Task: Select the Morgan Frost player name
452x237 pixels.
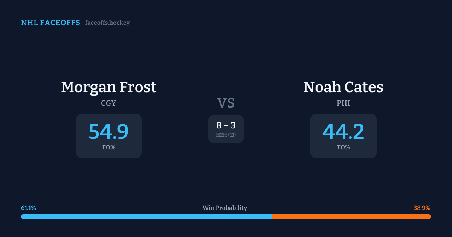Action: pos(108,87)
